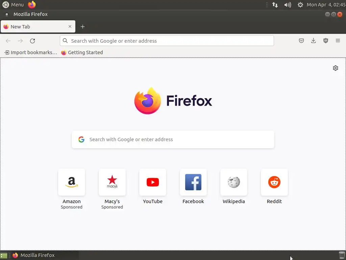Select the New Tab tab
Image resolution: width=346 pixels, height=260 pixels.
38,26
